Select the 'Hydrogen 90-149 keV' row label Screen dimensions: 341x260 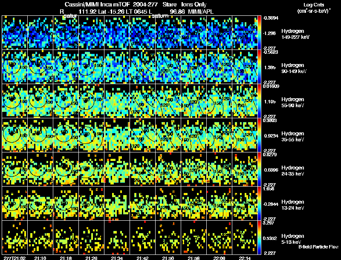(294, 68)
